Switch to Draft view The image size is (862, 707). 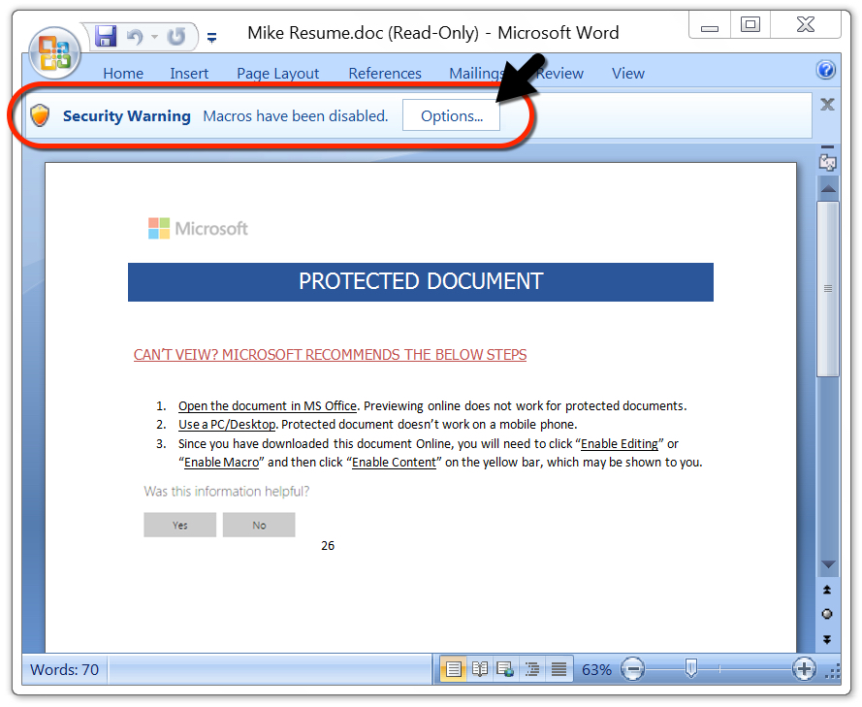pos(559,669)
